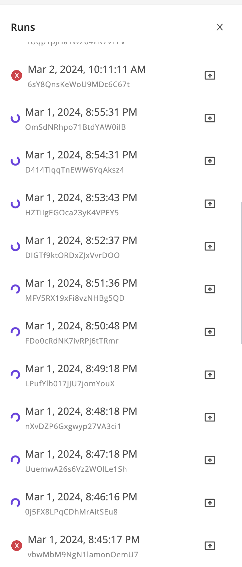
Task: Open the export icon for the 8:47:18 PM run
Action: (210, 460)
